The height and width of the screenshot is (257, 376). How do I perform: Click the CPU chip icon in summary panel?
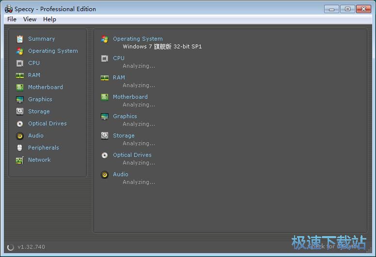(105, 59)
